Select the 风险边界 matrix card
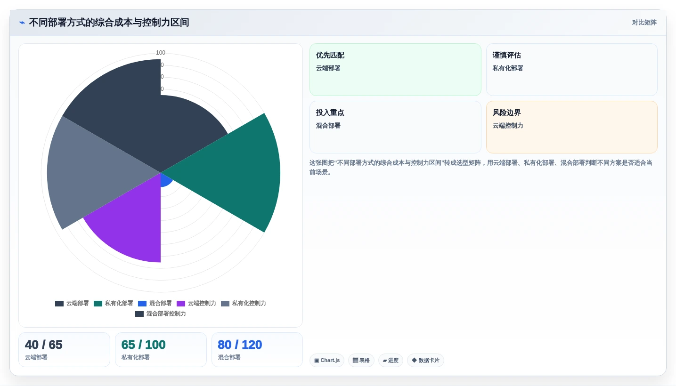 572,127
